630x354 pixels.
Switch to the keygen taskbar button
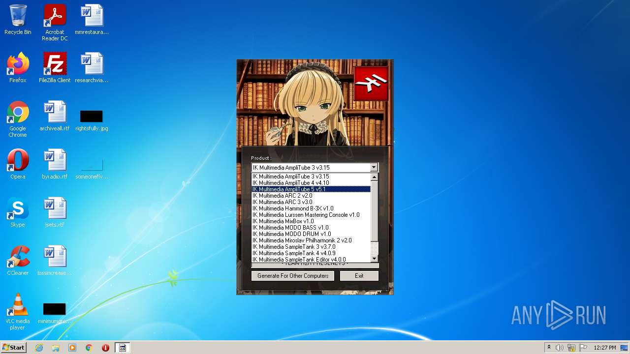click(x=123, y=348)
